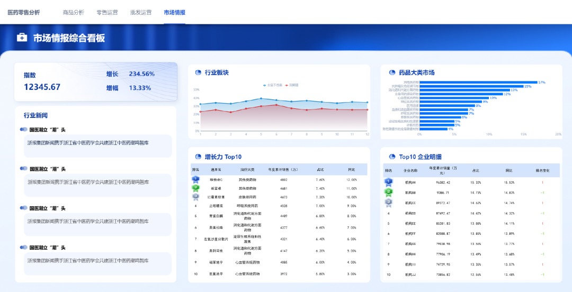
Task: Click the bullet icon of first 国医潮立 news
Action: (24, 130)
